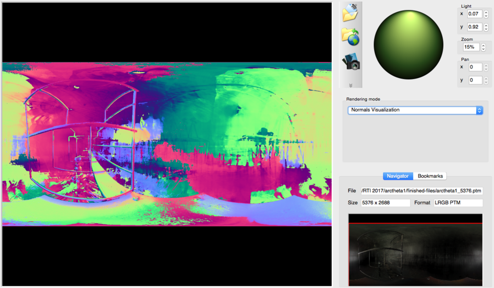Screen dimensions: 494x288
Task: Edit Zoom percentage field
Action: point(471,47)
